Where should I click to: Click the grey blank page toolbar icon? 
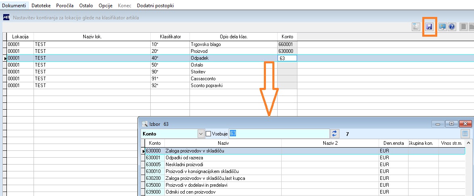click(463, 27)
